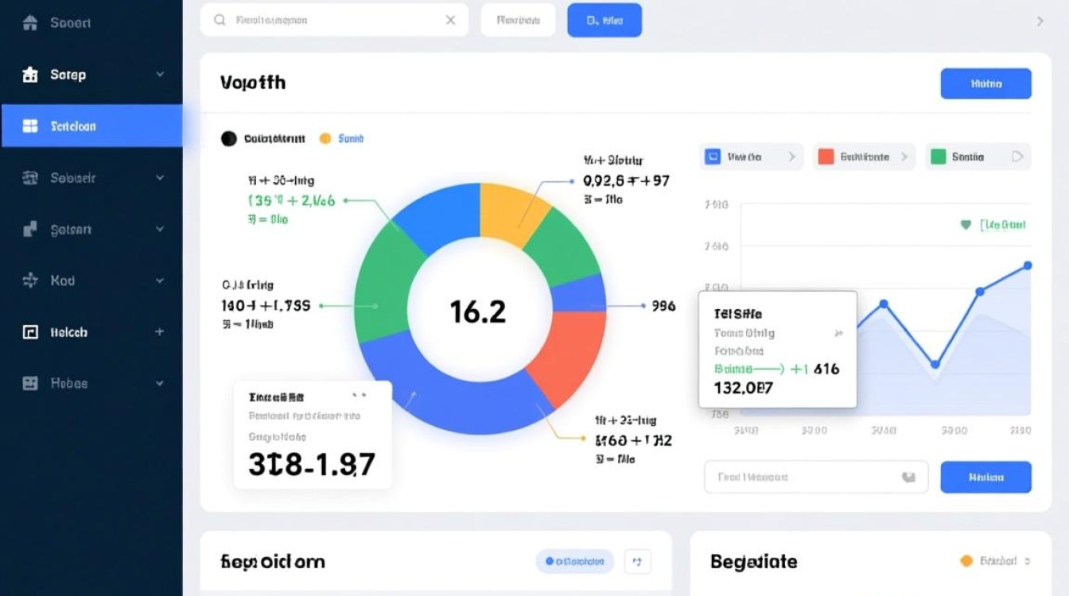The width and height of the screenshot is (1069, 596).
Task: Click the magnifier icon in search bar
Action: pos(220,20)
